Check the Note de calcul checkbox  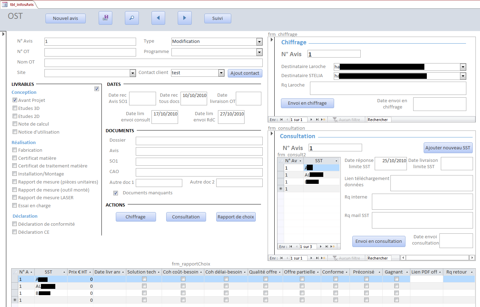point(15,124)
